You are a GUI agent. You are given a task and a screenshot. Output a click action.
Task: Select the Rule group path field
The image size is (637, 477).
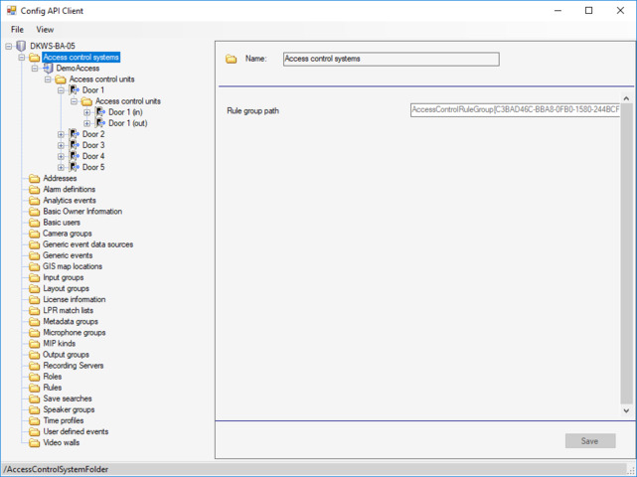coord(515,110)
